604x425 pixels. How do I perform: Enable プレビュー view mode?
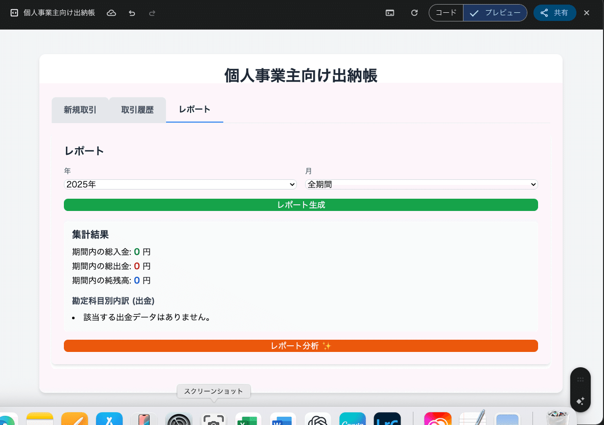[x=495, y=13]
